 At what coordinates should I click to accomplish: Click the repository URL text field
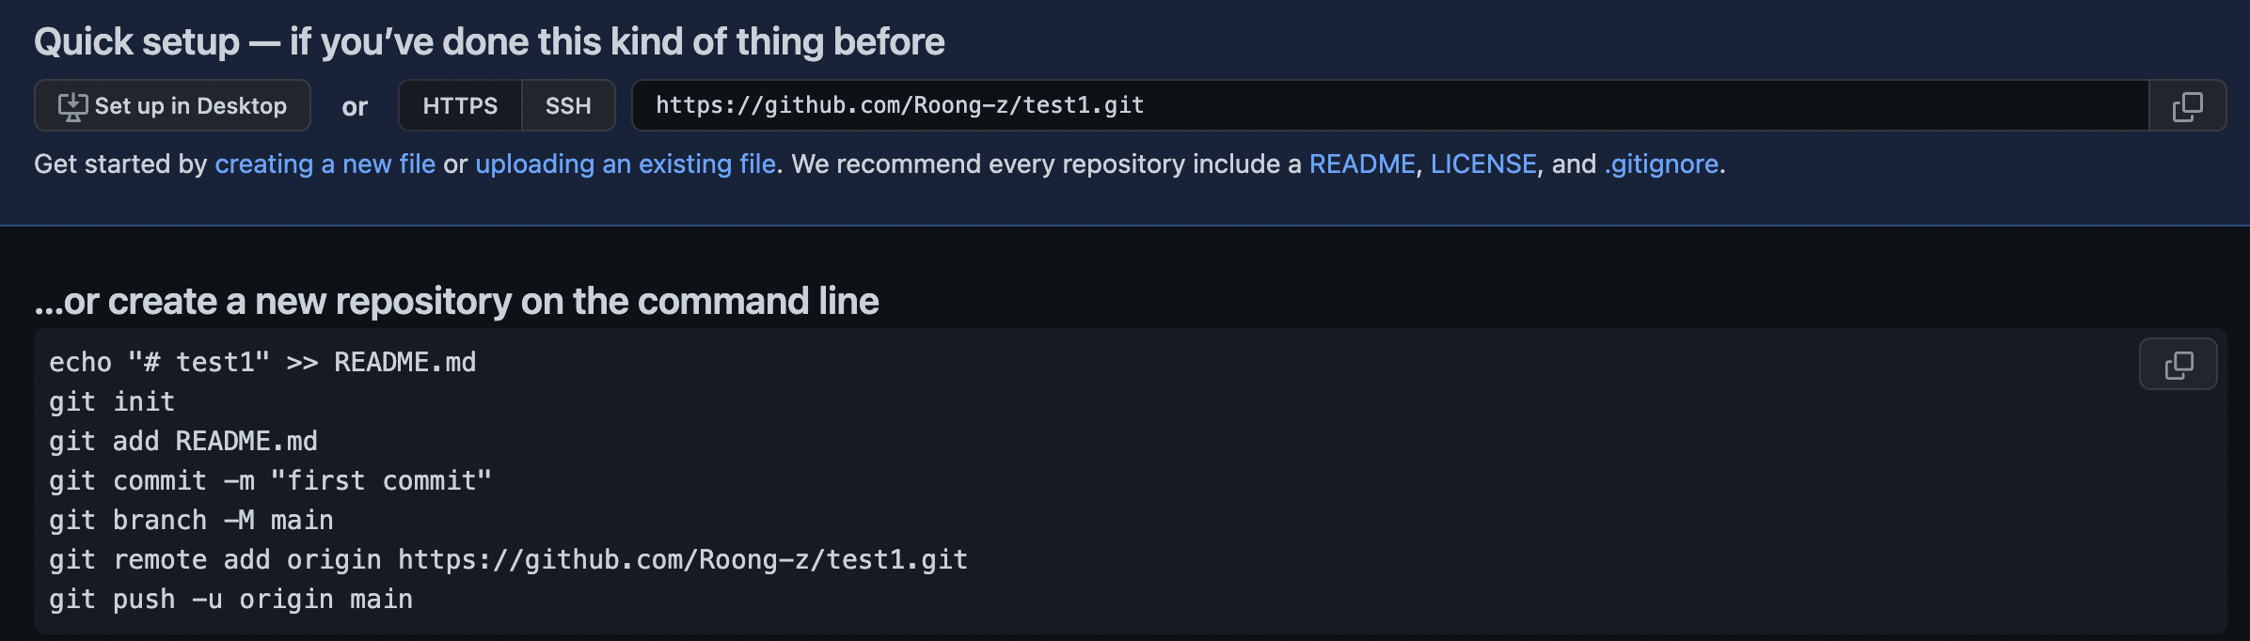point(1390,105)
